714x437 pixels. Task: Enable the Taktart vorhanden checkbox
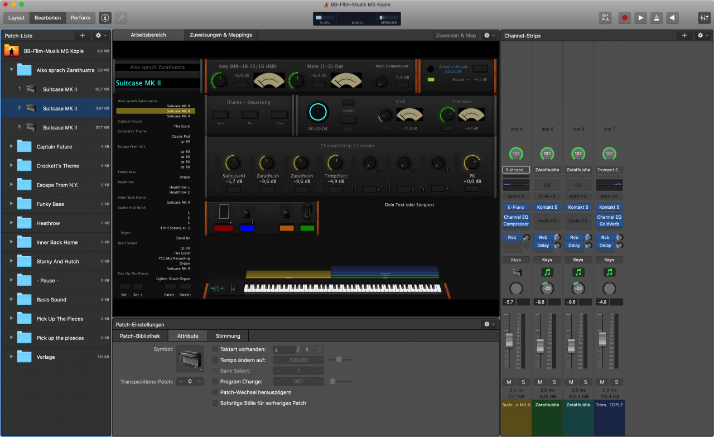pos(215,349)
